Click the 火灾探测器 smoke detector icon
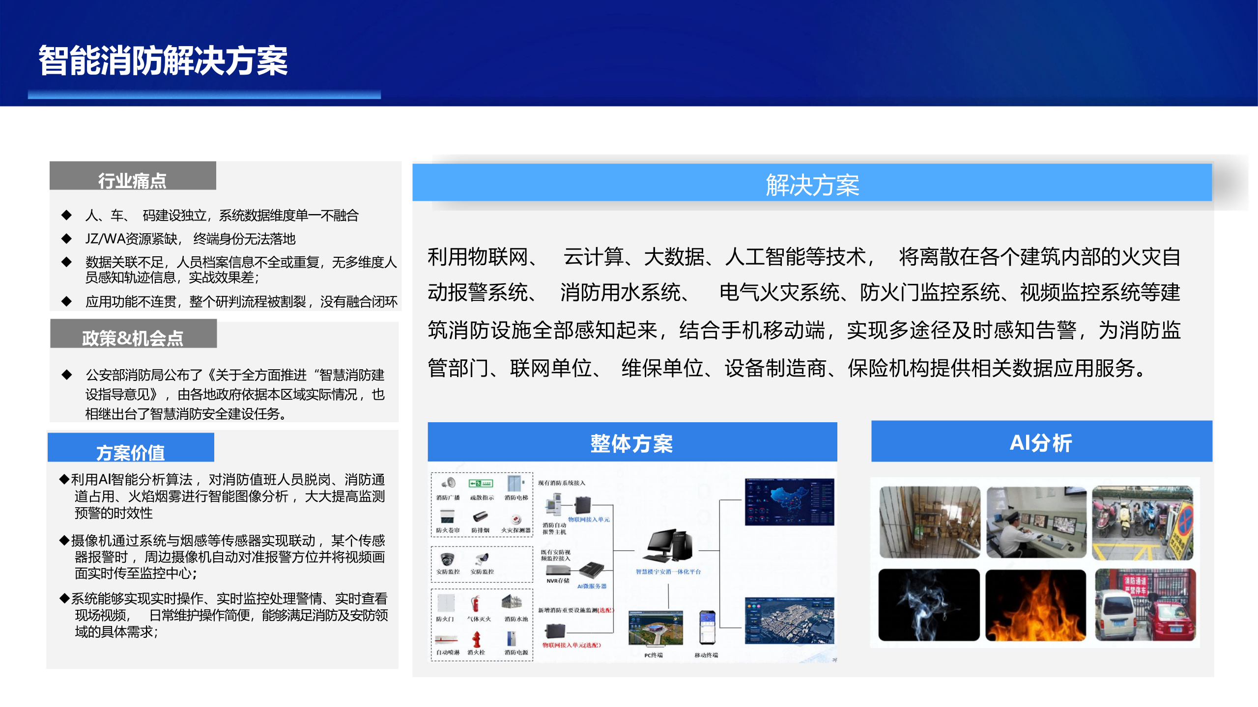Viewport: 1258px width, 707px height. tap(515, 519)
